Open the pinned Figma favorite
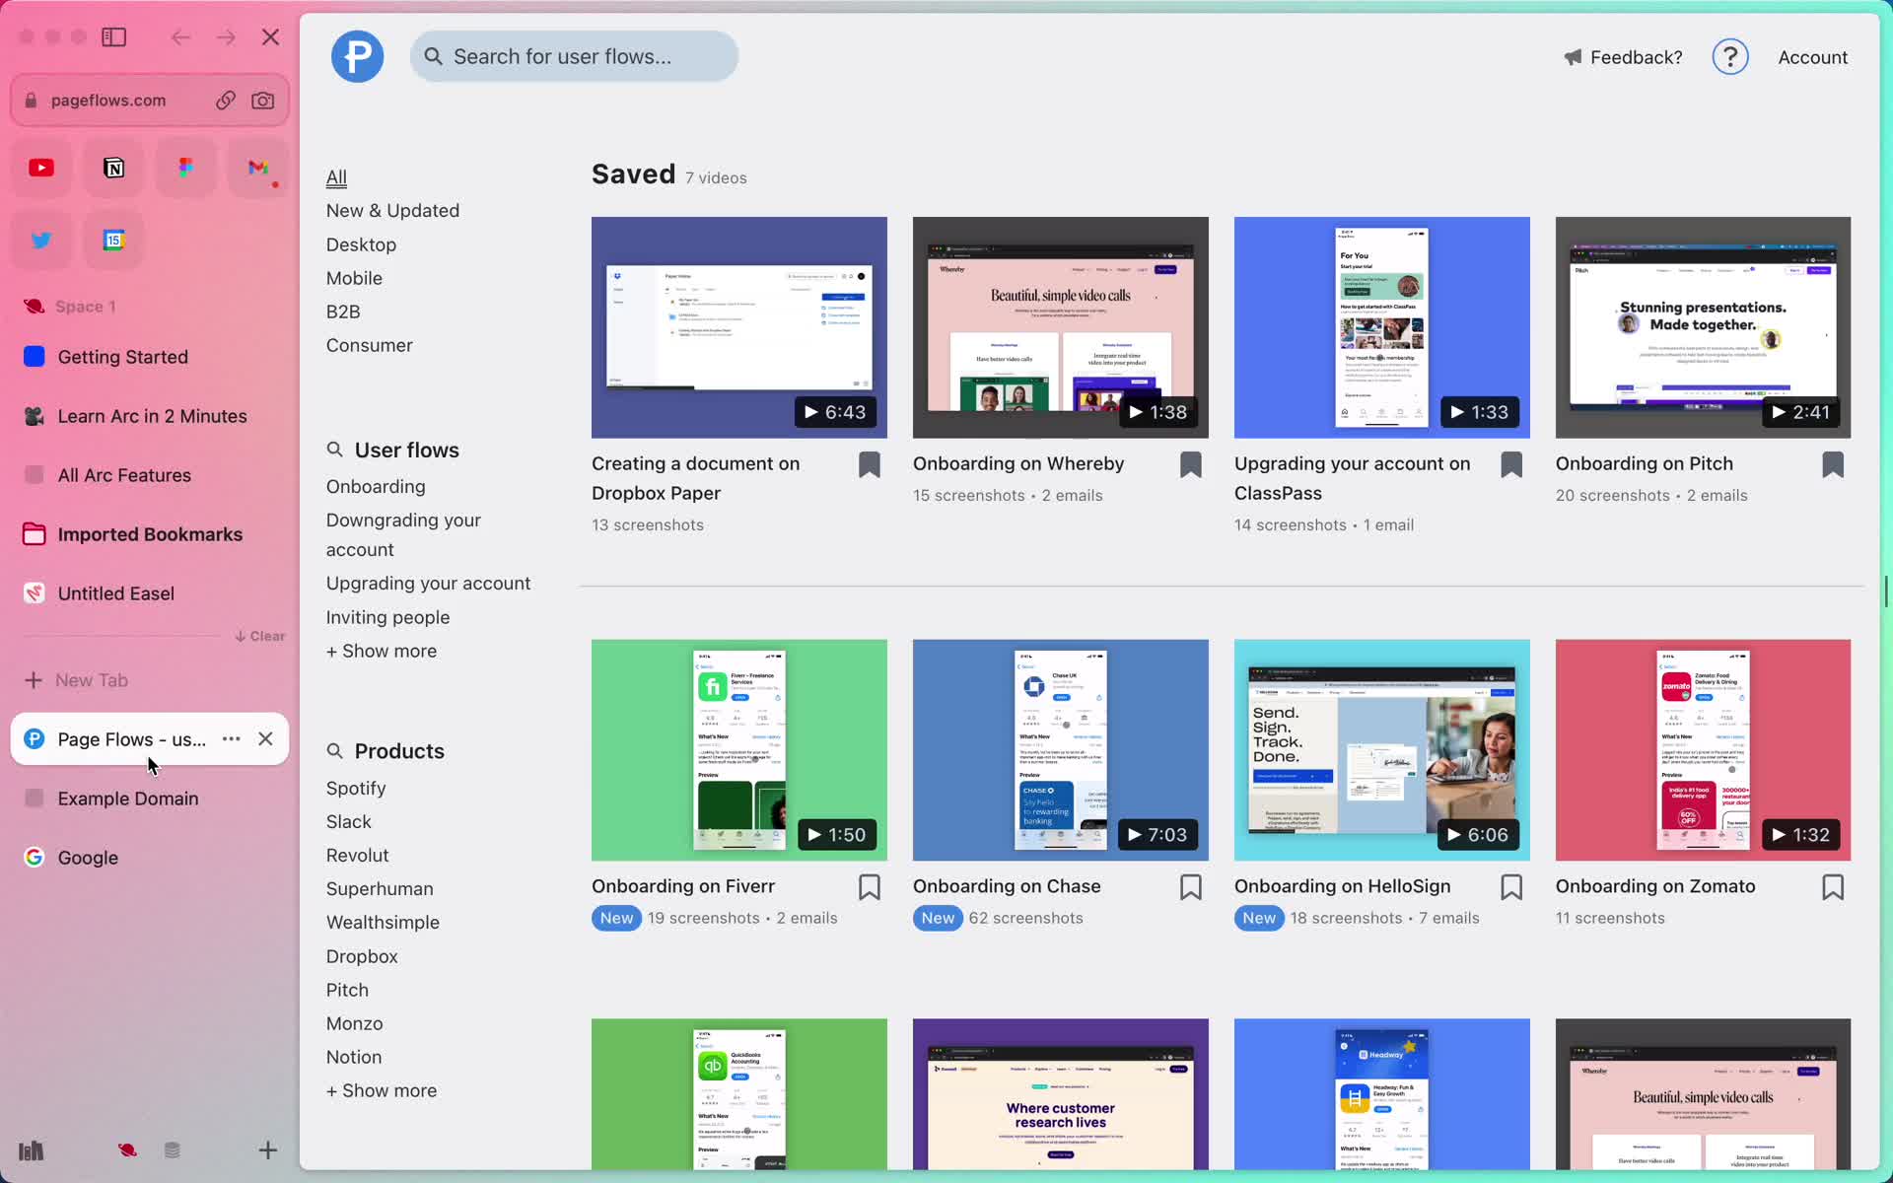Viewport: 1893px width, 1183px height. [185, 168]
